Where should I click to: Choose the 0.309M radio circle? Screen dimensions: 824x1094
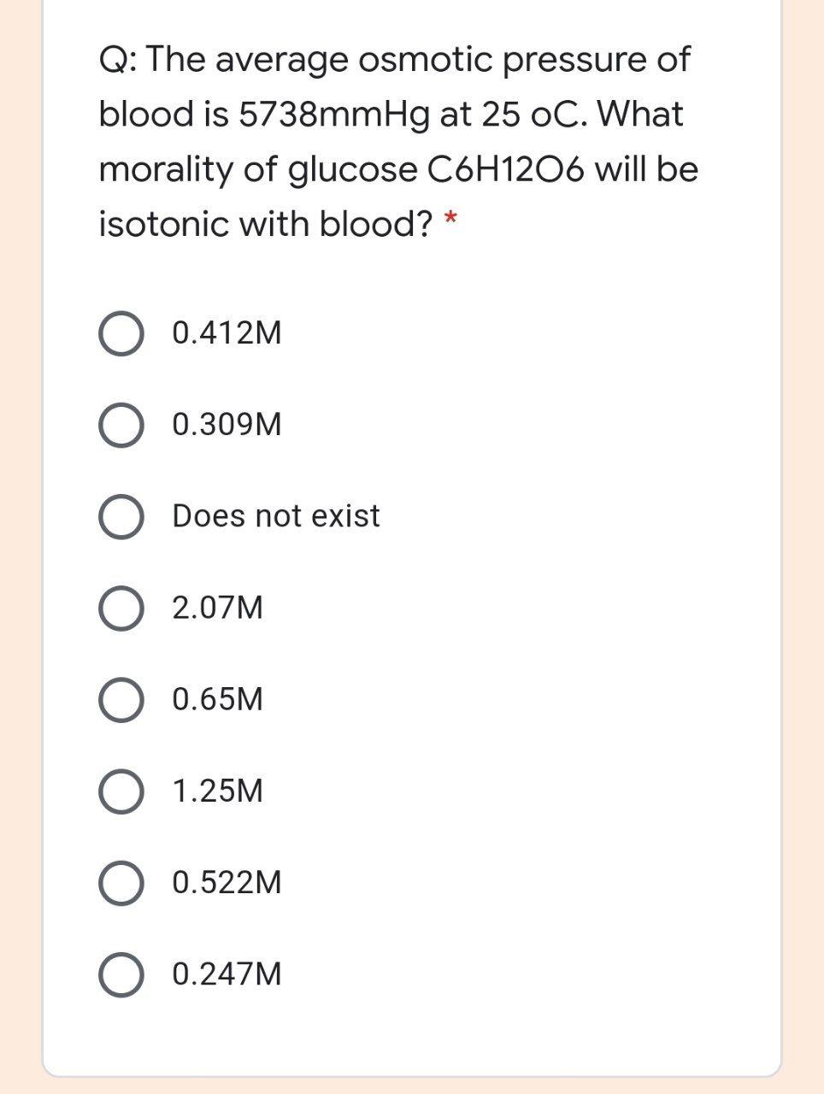(x=121, y=425)
